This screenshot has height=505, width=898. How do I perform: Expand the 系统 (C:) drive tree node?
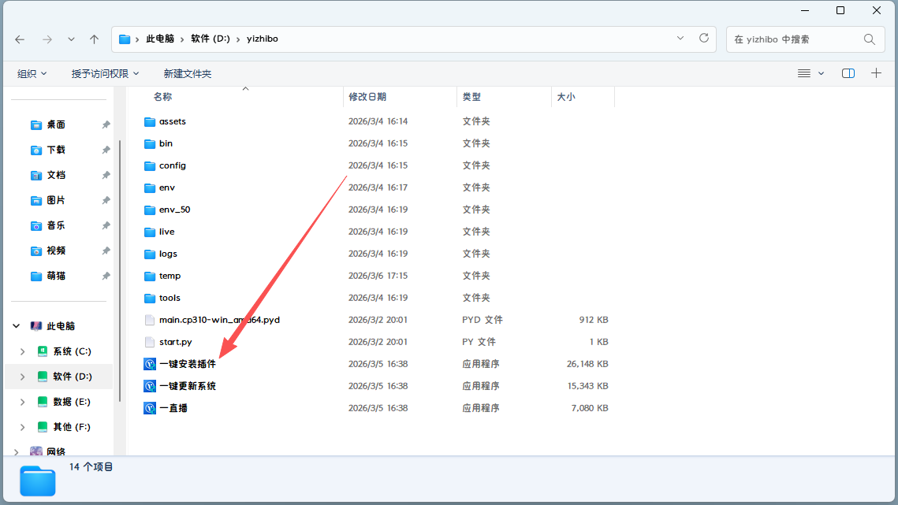tap(23, 351)
